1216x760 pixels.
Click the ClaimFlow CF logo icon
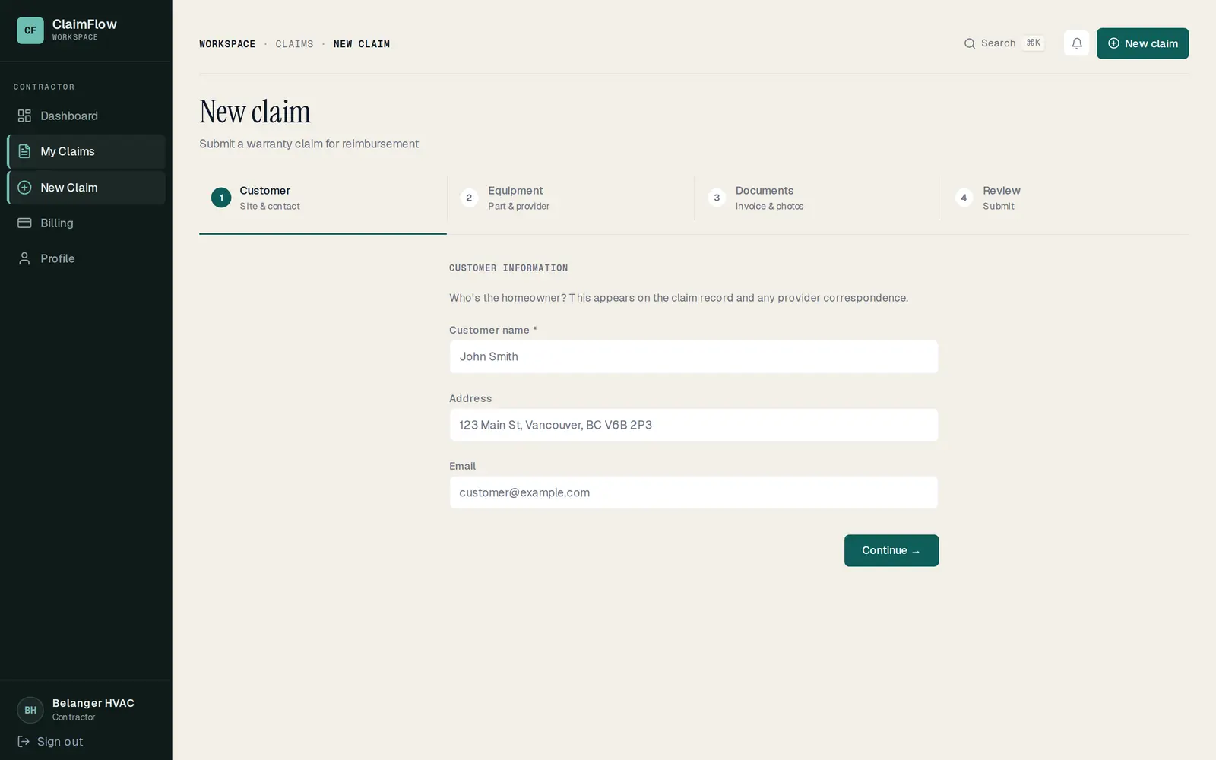(30, 30)
